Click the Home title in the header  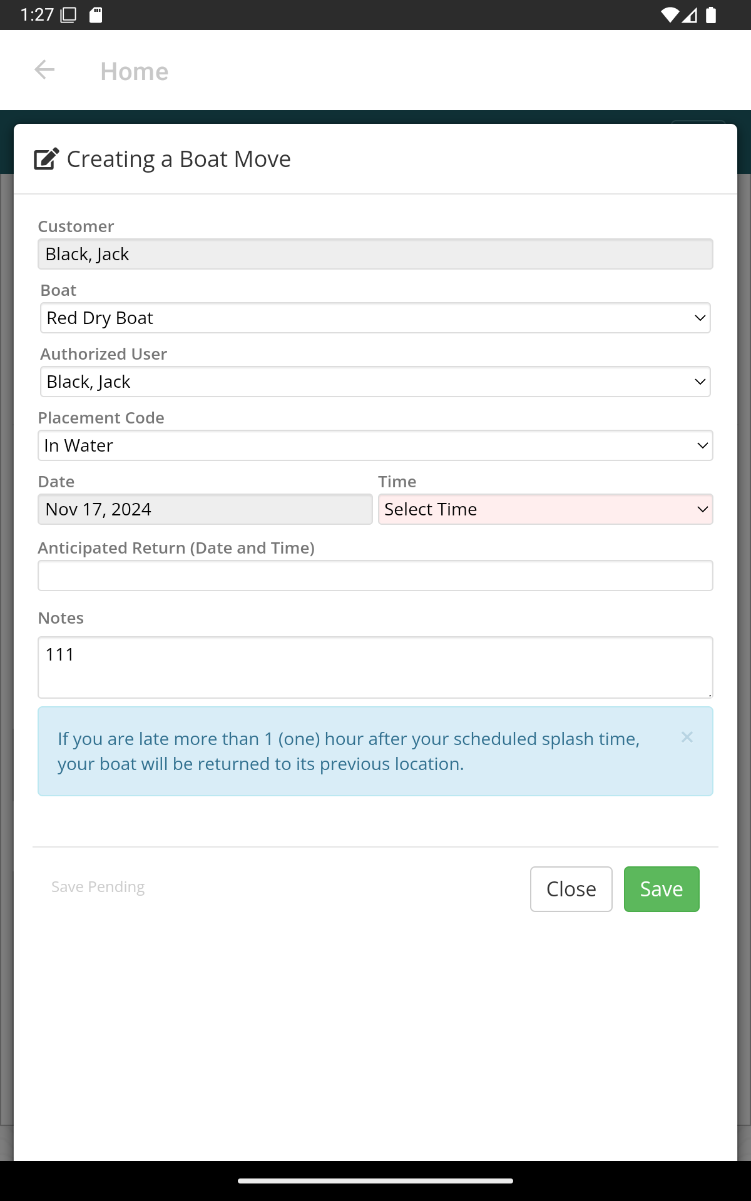[x=135, y=71]
